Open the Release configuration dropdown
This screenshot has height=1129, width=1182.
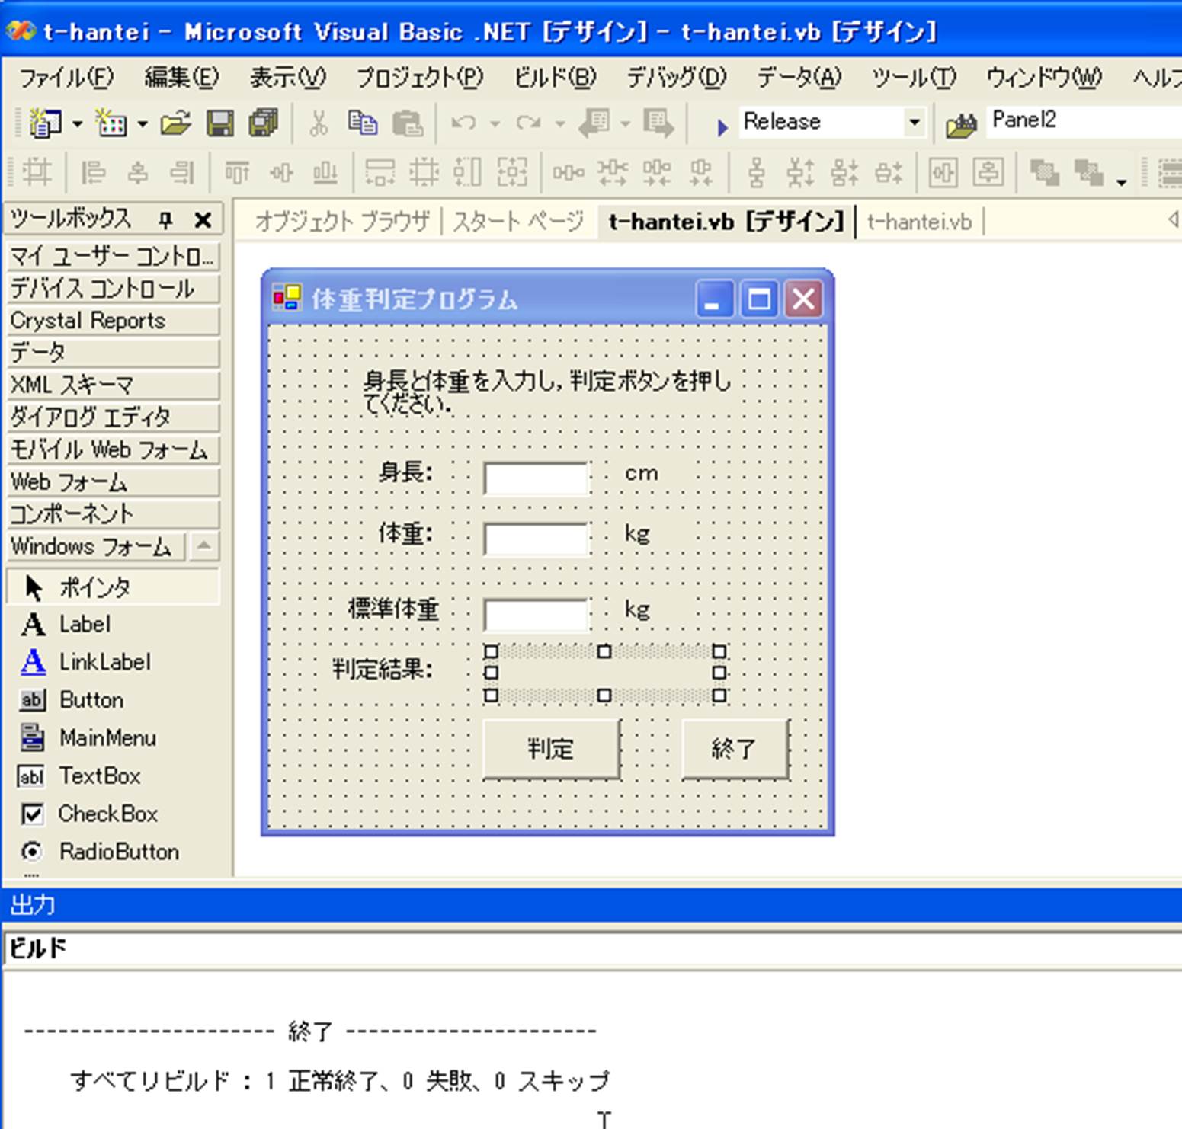(914, 122)
